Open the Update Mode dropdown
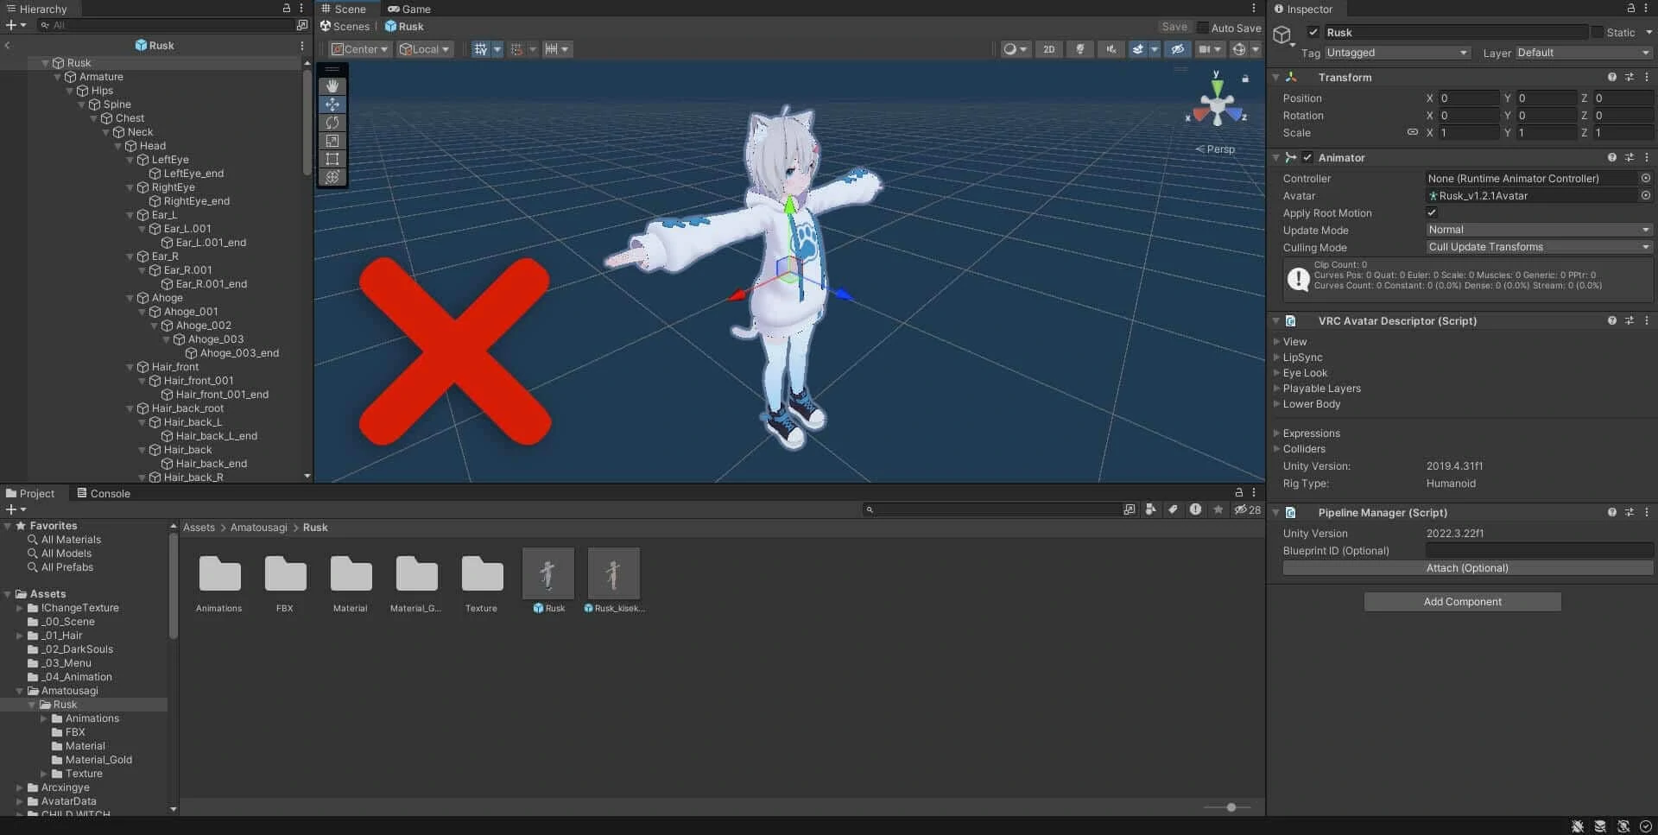Screen dimensions: 1658x835 1538,230
